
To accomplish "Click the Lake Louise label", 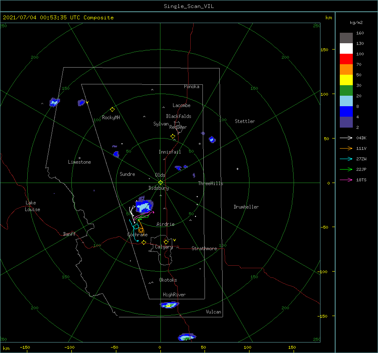I will (x=32, y=206).
